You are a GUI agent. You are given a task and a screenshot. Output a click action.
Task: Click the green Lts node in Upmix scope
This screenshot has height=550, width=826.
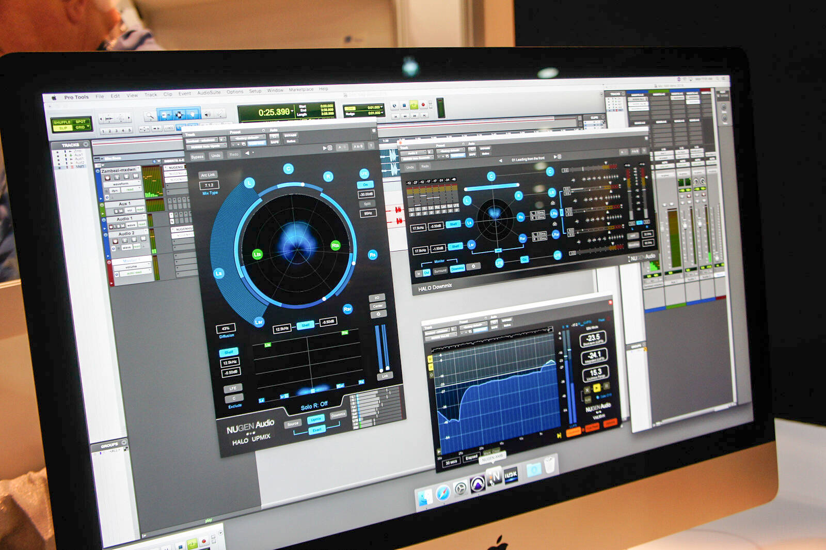click(x=257, y=254)
